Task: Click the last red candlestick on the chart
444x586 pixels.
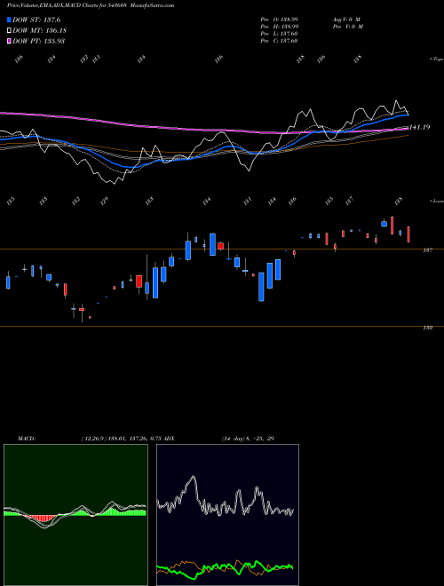Action: point(408,234)
